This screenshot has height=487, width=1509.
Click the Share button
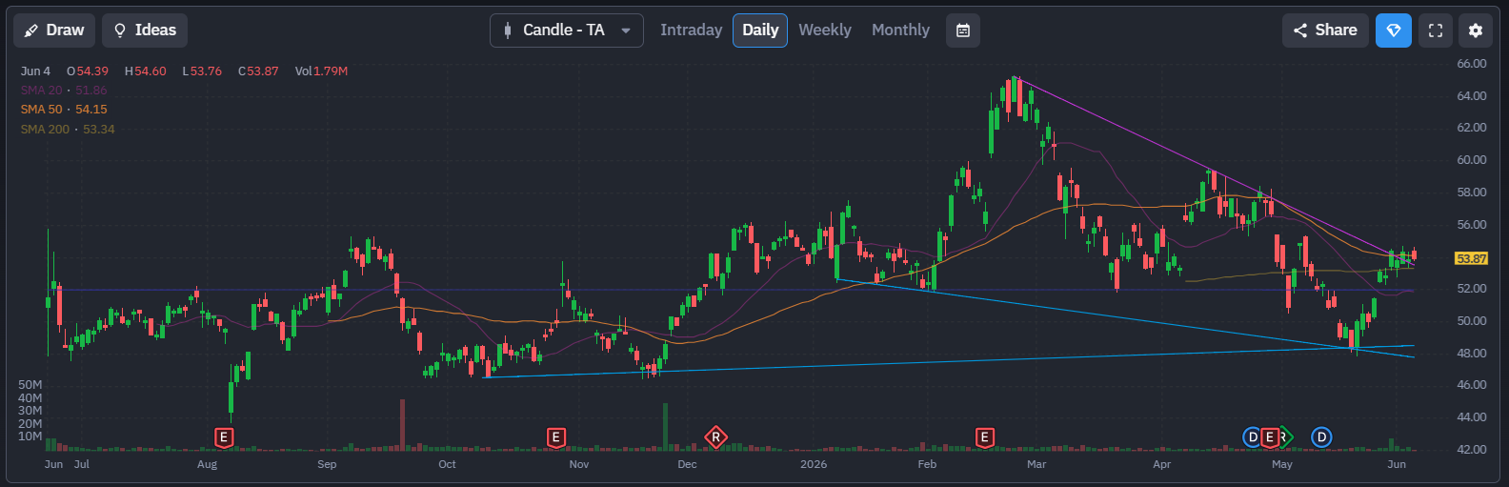pyautogui.click(x=1325, y=30)
